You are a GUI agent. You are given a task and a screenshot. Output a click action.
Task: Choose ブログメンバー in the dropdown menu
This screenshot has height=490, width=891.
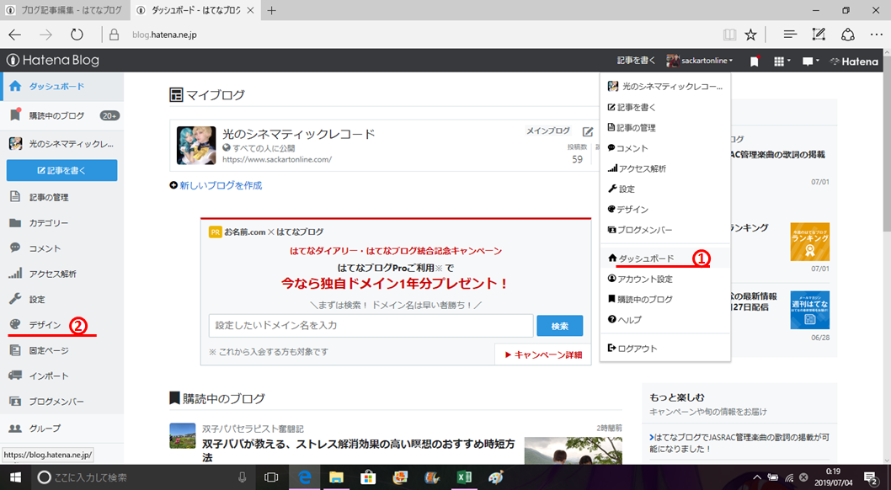(x=664, y=230)
